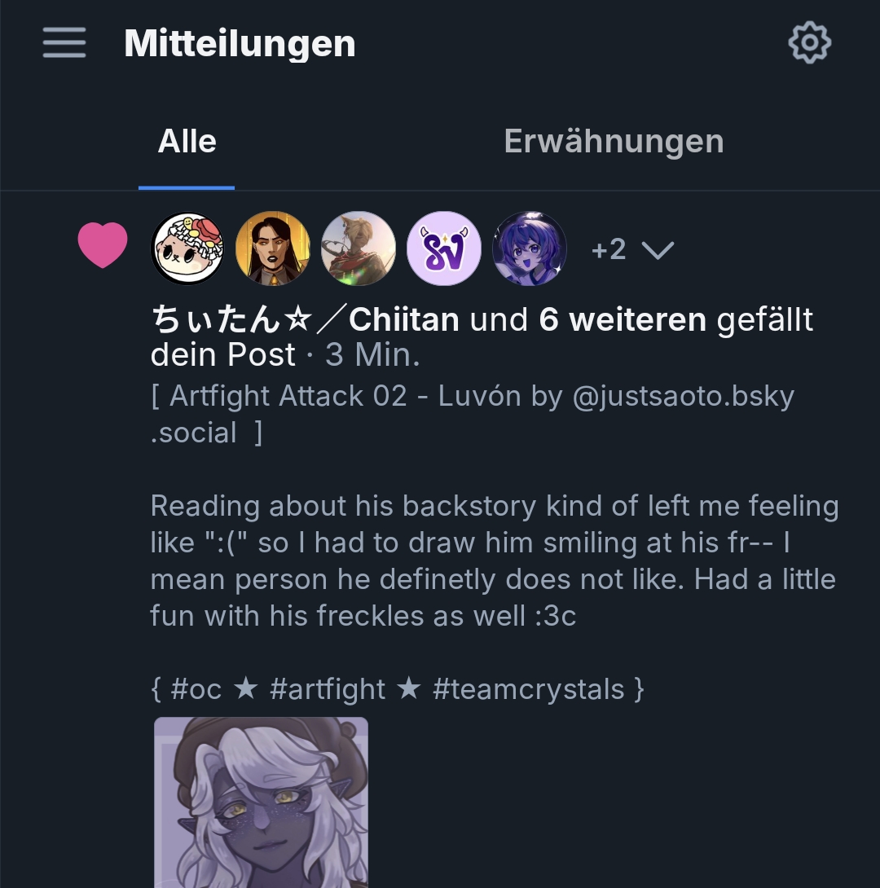Click the Mitteilungen page title
The width and height of the screenshot is (880, 888).
tap(240, 43)
